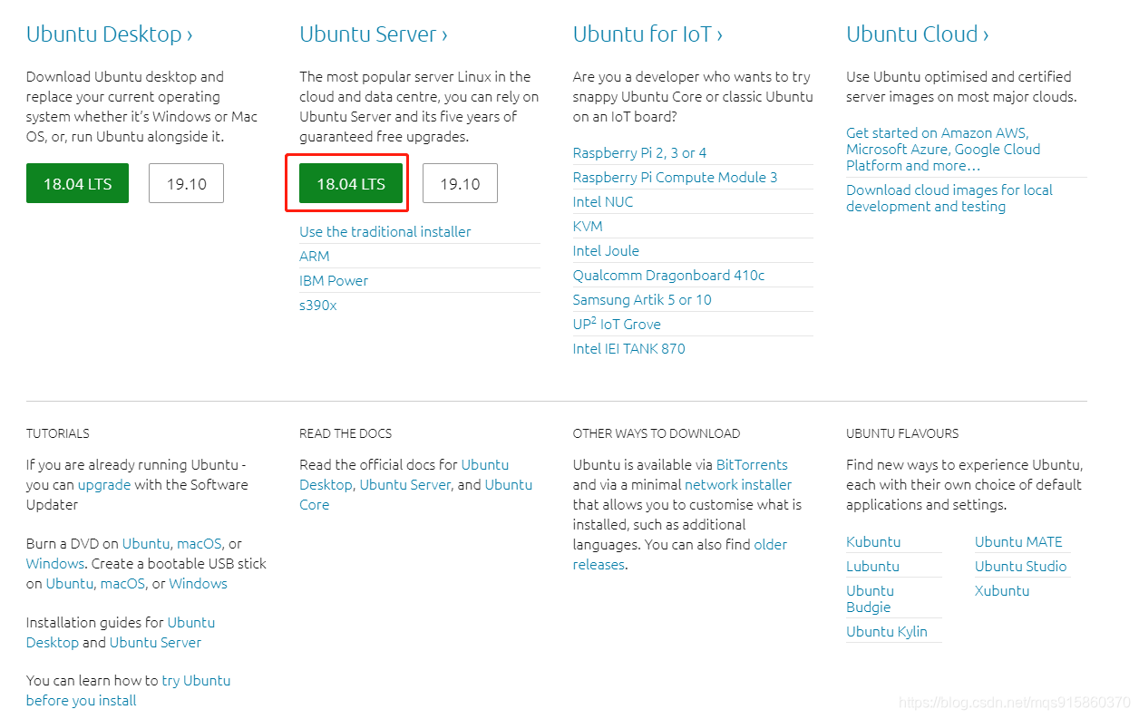Screen dimensions: 1139x719
Task: Click 'try Ubuntu before you install' link
Action: tap(128, 691)
